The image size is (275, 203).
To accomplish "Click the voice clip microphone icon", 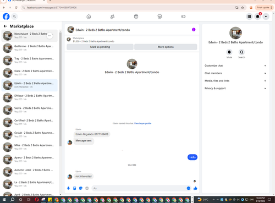I will click(68, 188).
